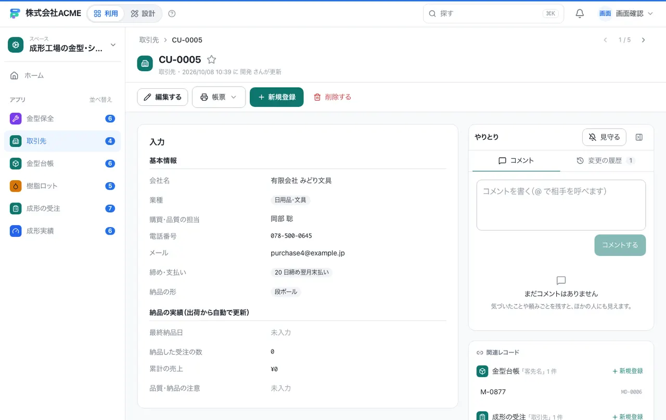Click the home icon in sidebar
This screenshot has height=420, width=666.
pyautogui.click(x=15, y=76)
